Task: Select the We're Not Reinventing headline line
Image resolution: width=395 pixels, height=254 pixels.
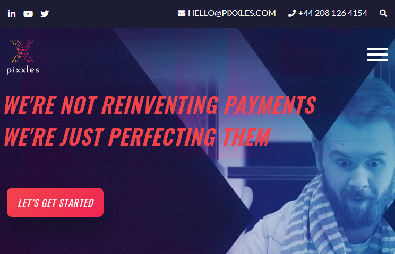Action: (160, 105)
